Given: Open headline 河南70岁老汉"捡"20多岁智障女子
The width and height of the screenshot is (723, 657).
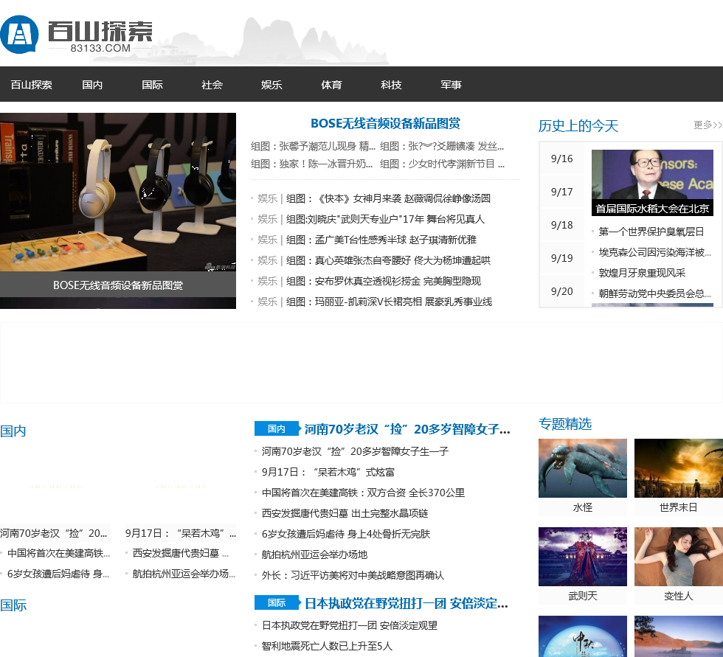Looking at the screenshot, I should 407,429.
